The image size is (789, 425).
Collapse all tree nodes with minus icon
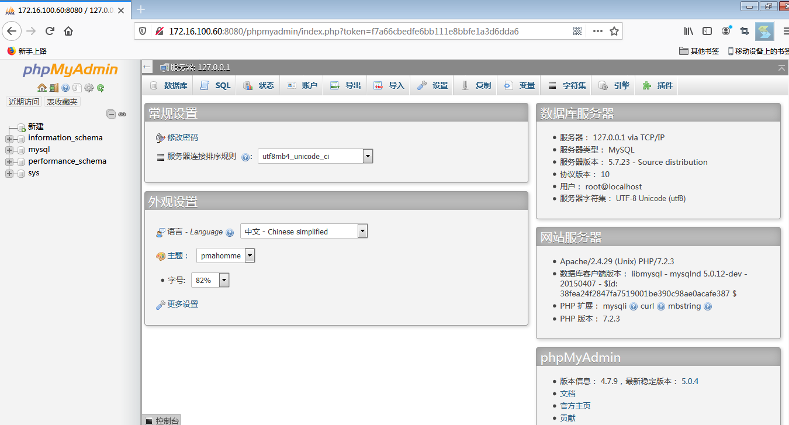(111, 114)
